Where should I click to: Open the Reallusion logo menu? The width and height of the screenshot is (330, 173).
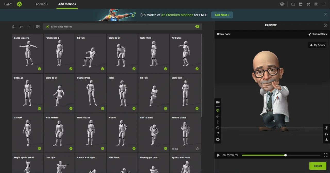coord(8,4)
